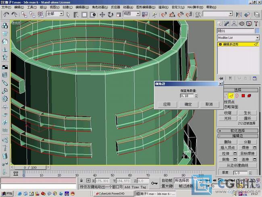Click the 删除 button in 编辑边
The height and width of the screenshot is (197, 262).
coord(228,142)
